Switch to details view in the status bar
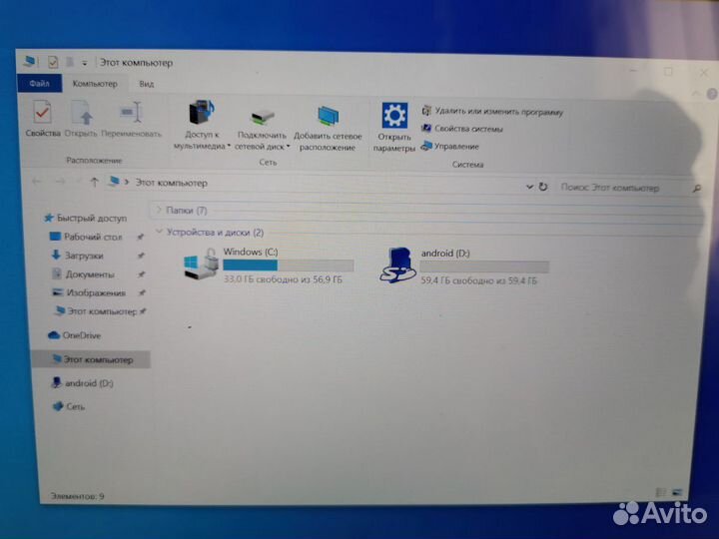The width and height of the screenshot is (719, 539). 661,492
